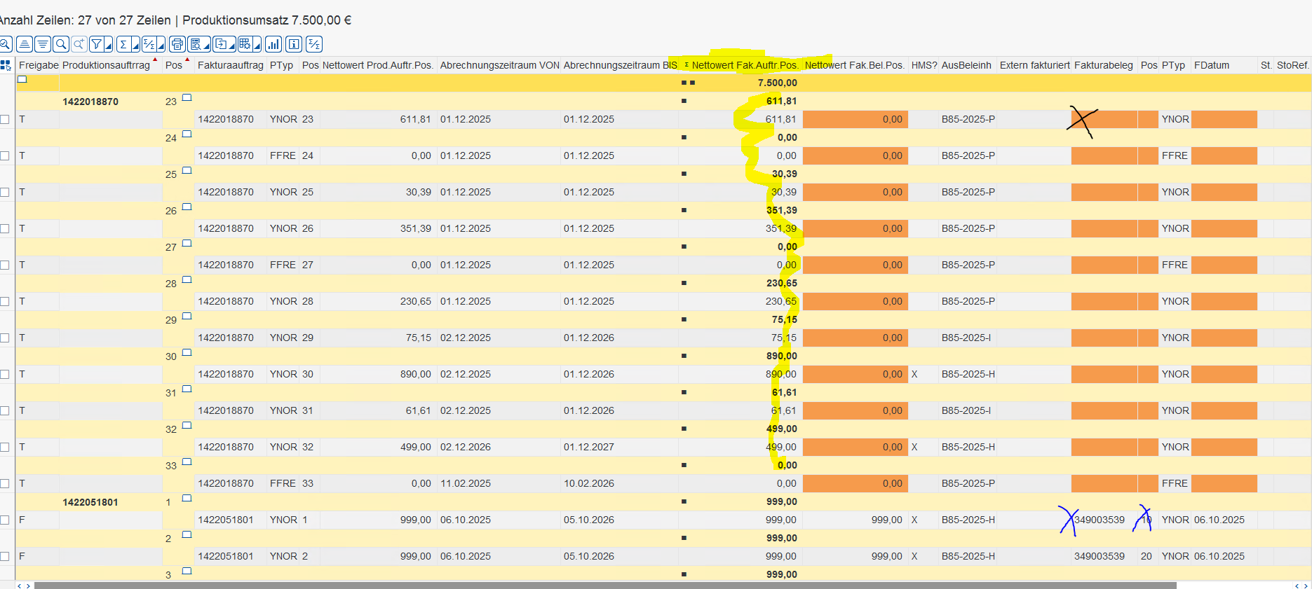1312x589 pixels.
Task: Select the row checkbox for FFRE Pos 33
Action: point(5,483)
